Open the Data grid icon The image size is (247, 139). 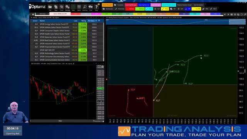tap(73, 7)
